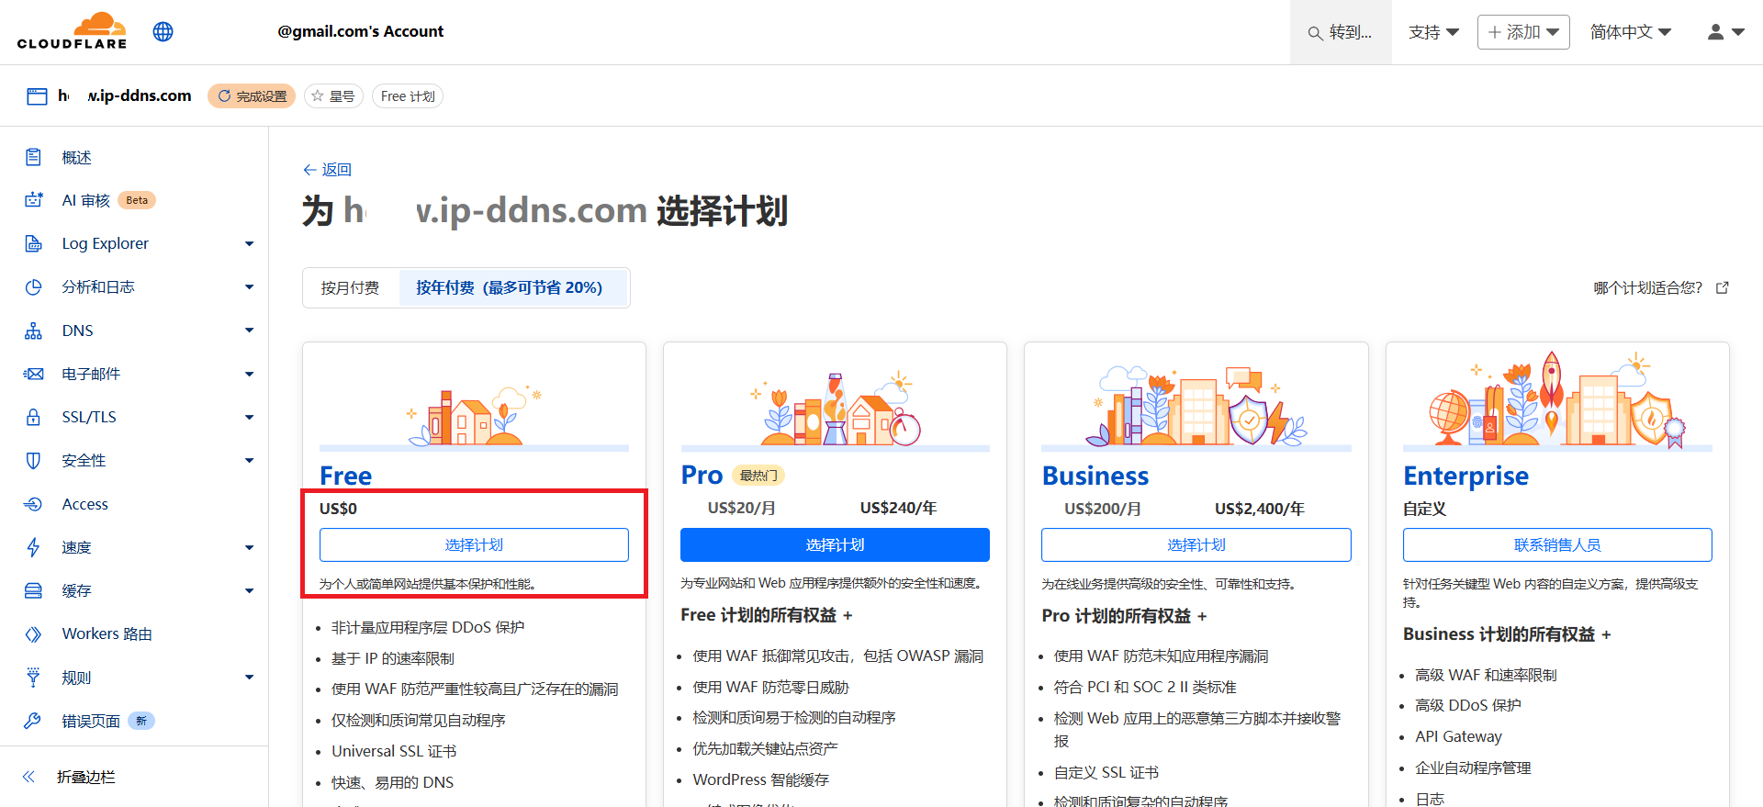Click 选择计划 under the Pro plan
This screenshot has height=807, width=1763.
(835, 544)
